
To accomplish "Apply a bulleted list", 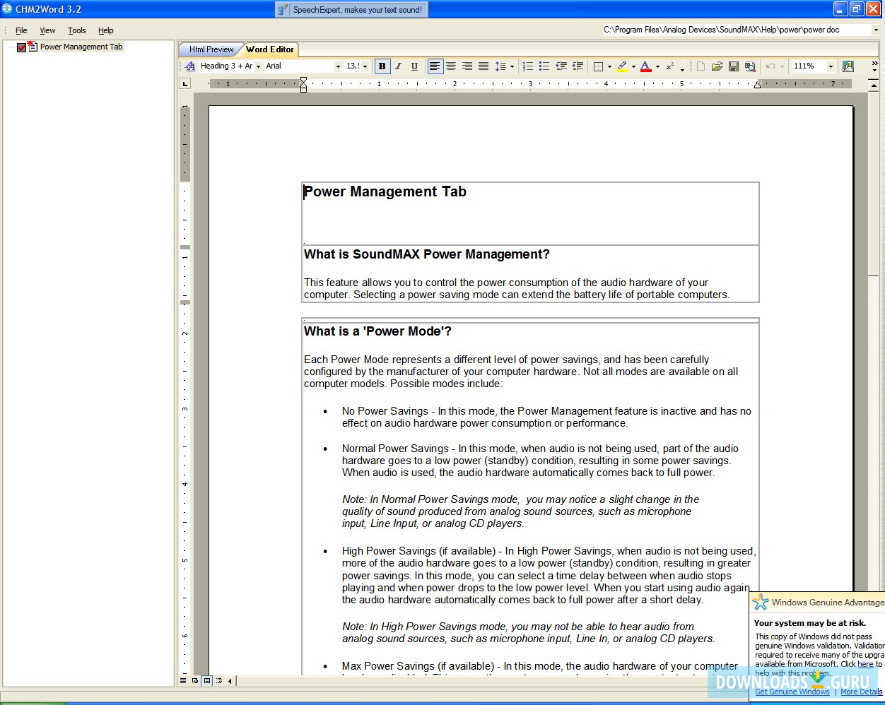I will point(543,66).
